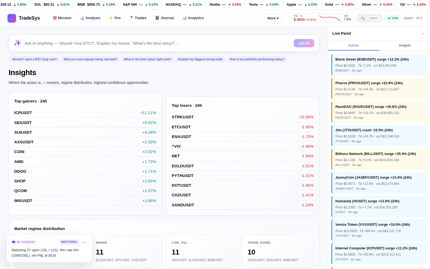Click ETCUSDT in the Top losers list

pyautogui.click(x=243, y=127)
